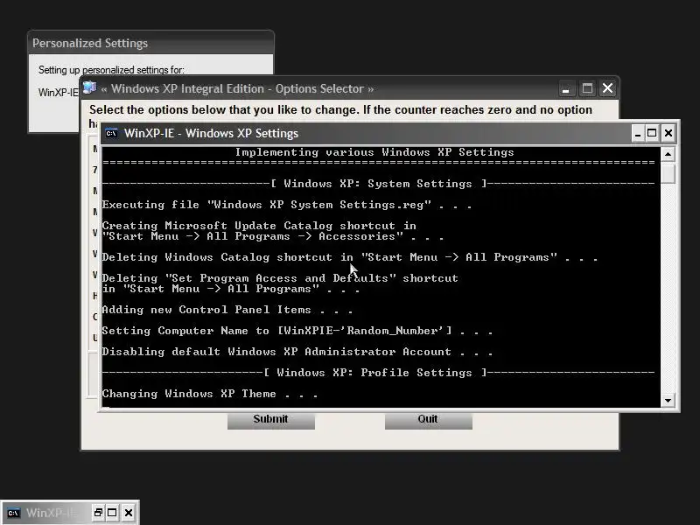Maximize the minimized WinXP-IE window
Viewport: 700px width, 525px height.
pos(113,513)
